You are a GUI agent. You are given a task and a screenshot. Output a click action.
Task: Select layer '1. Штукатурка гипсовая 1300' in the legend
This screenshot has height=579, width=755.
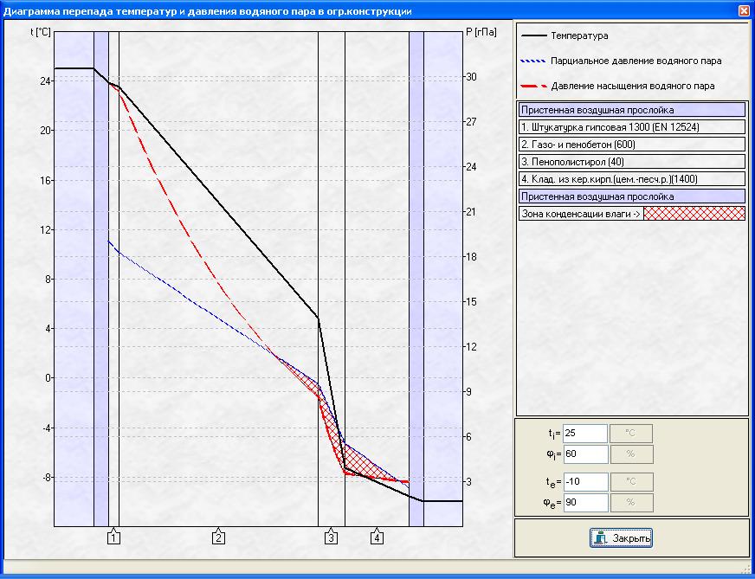[632, 127]
